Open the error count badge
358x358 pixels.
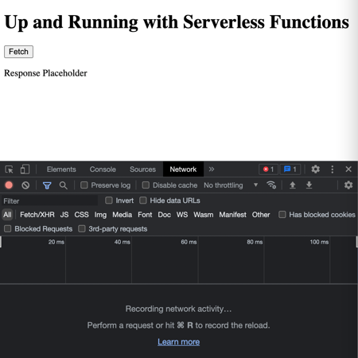pyautogui.click(x=268, y=169)
